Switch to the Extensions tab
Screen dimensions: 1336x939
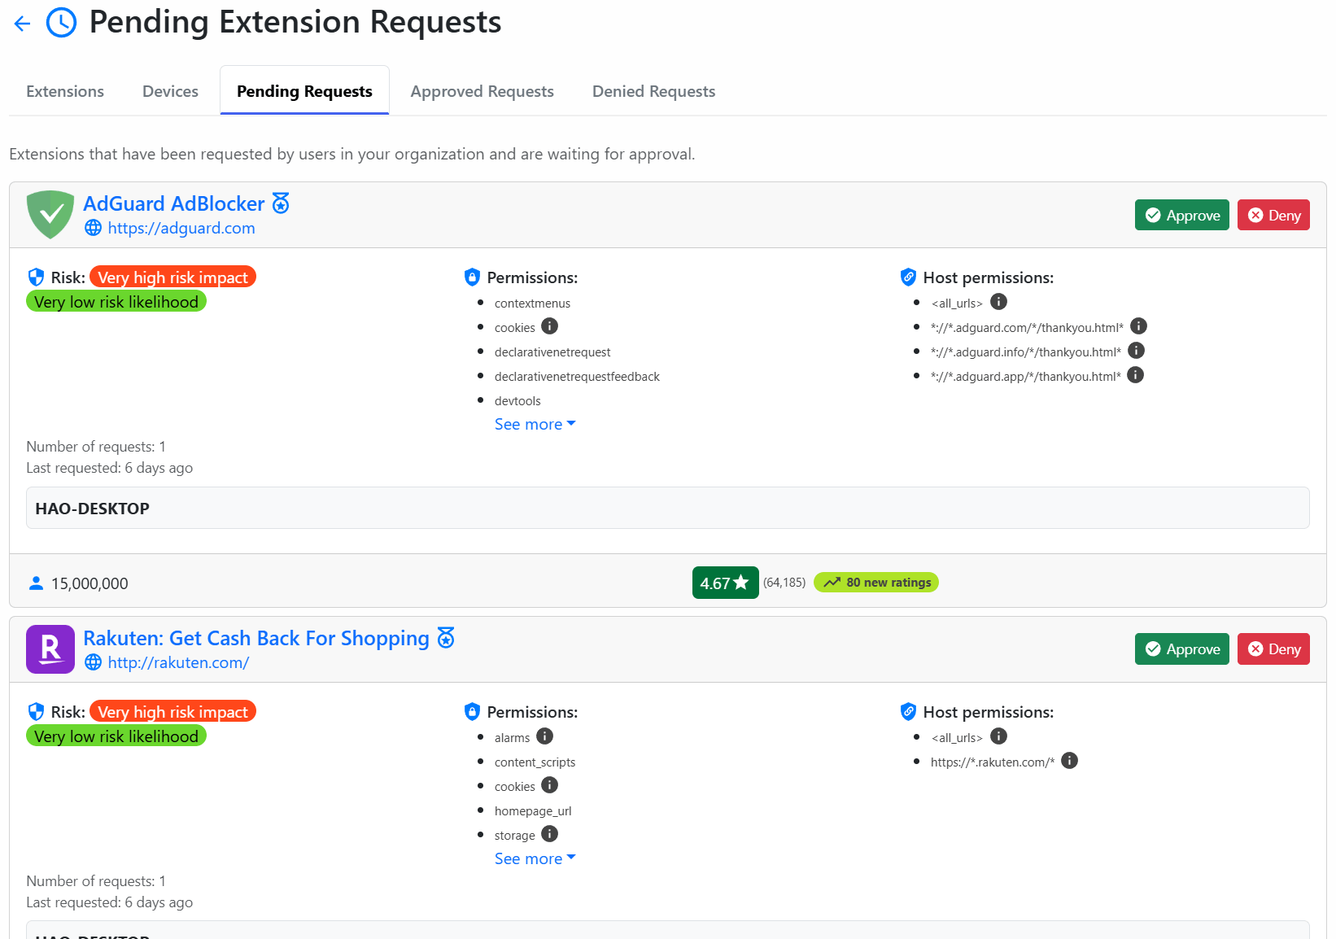(65, 91)
